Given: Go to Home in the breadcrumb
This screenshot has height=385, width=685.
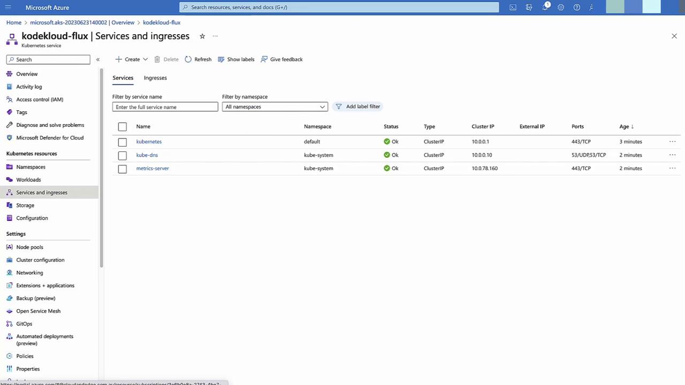Looking at the screenshot, I should click(x=14, y=22).
